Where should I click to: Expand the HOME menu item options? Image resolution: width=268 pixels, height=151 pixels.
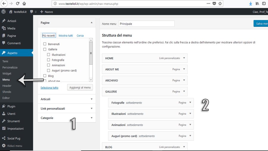click(184, 58)
